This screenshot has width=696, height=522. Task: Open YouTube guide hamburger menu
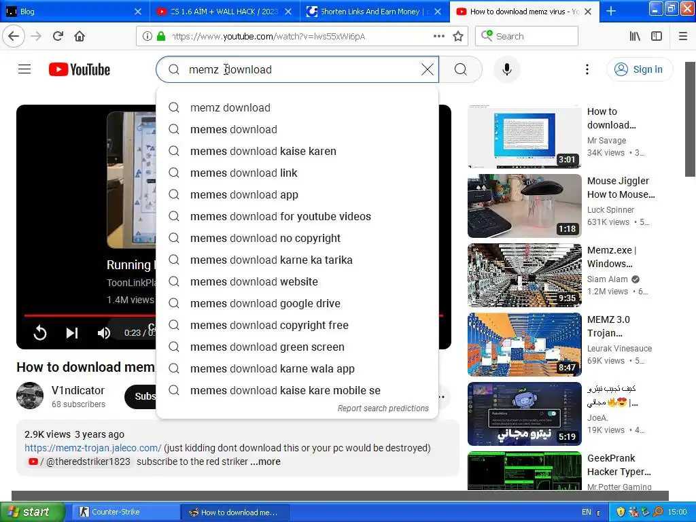click(x=24, y=69)
